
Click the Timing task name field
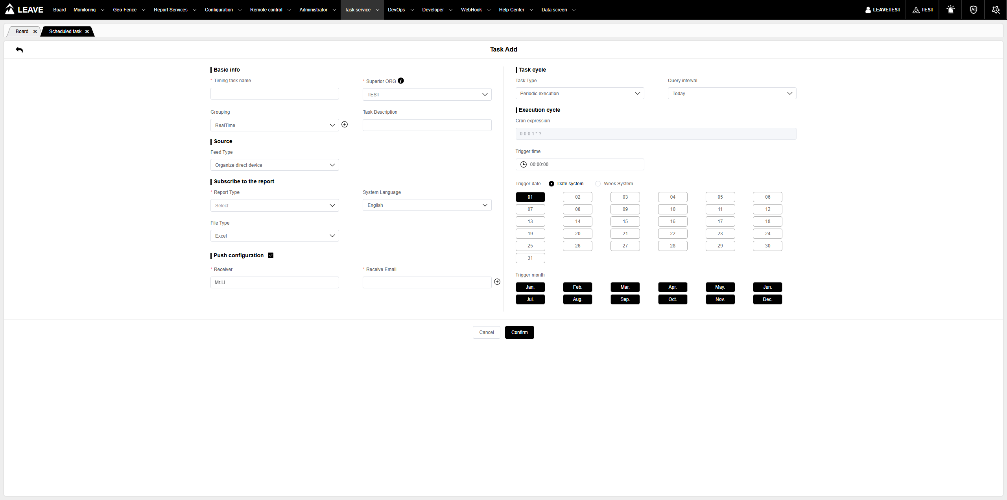coord(275,94)
